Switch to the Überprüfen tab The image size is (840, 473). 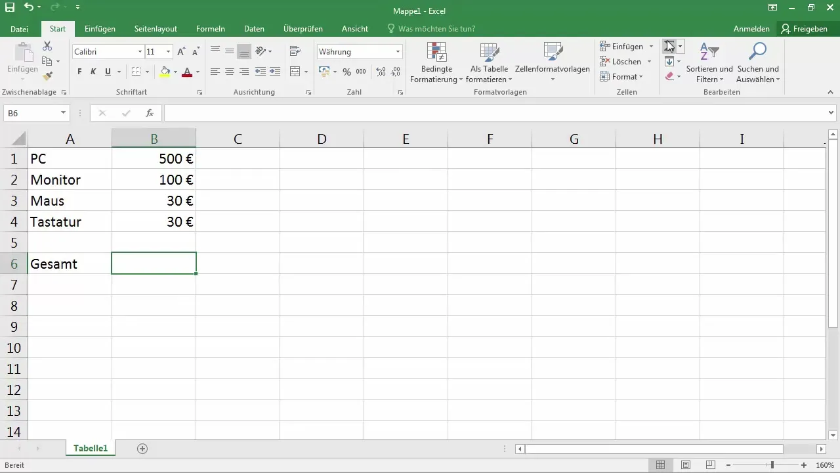[x=303, y=29]
